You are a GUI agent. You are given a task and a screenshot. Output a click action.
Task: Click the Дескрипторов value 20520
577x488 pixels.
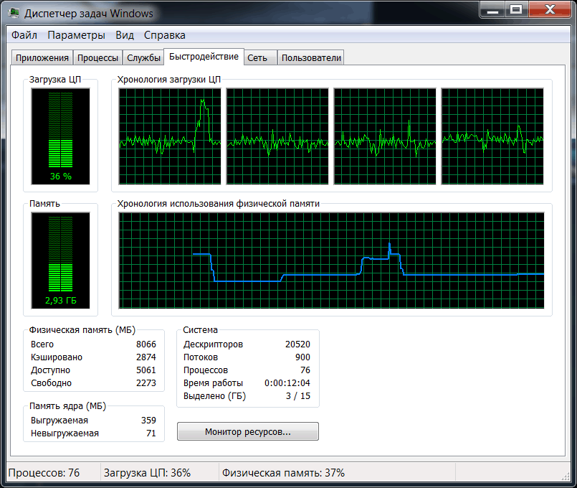tap(297, 344)
